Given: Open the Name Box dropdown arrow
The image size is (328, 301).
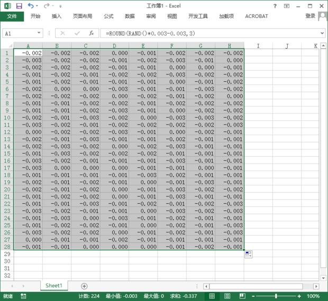Looking at the screenshot, I should 39,33.
